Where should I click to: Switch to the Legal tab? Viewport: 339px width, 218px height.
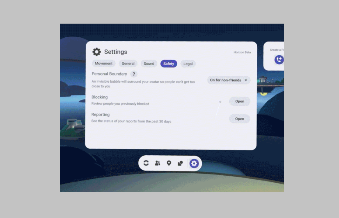[188, 64]
